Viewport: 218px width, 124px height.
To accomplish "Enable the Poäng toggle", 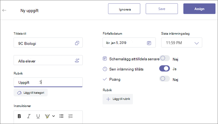I will (165, 79).
